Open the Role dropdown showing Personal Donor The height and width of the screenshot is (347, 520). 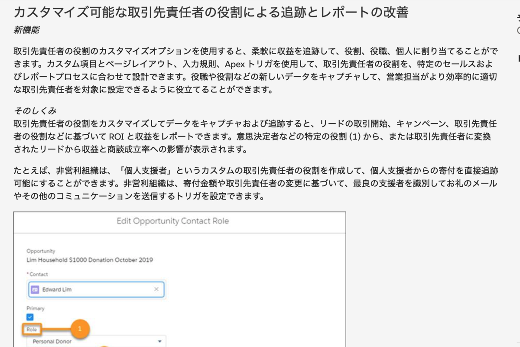pyautogui.click(x=95, y=342)
